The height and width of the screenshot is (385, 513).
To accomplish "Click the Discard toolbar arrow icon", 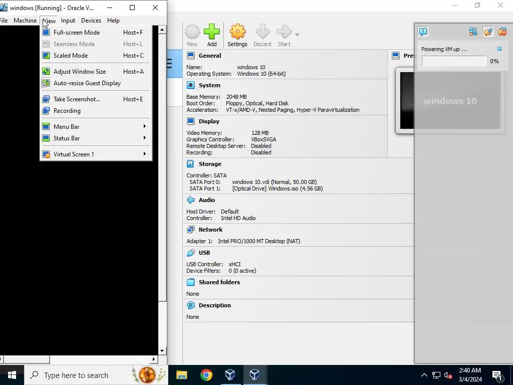I will [263, 32].
